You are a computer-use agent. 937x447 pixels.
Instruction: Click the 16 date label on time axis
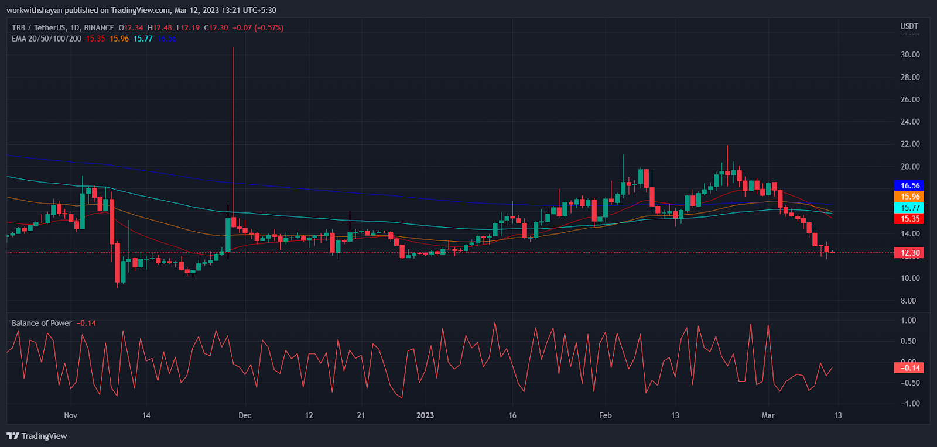(512, 415)
